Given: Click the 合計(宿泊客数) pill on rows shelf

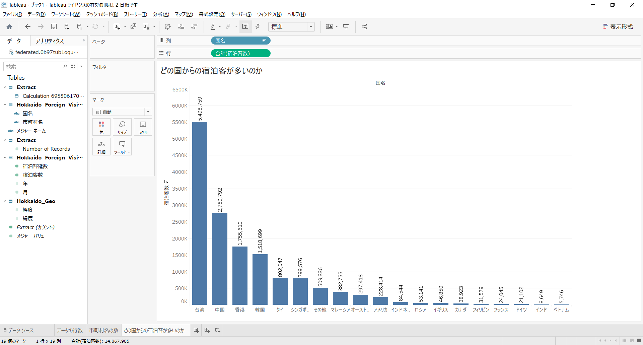Looking at the screenshot, I should (x=240, y=54).
